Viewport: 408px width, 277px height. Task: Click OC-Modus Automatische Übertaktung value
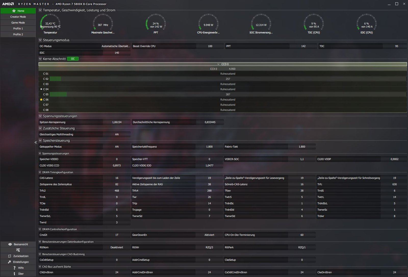116,46
